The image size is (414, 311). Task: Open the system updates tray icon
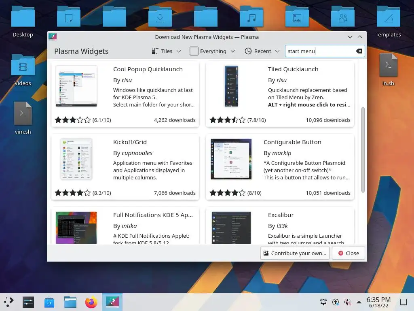pos(335,302)
